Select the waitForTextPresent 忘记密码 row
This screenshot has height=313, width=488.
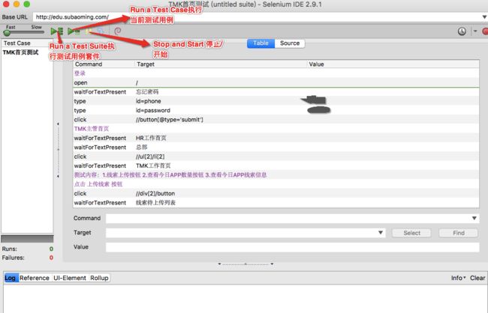click(x=276, y=92)
